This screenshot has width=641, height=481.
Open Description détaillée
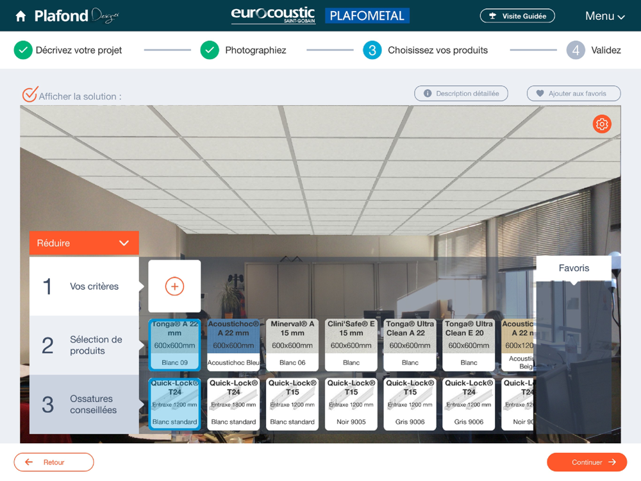tap(461, 93)
